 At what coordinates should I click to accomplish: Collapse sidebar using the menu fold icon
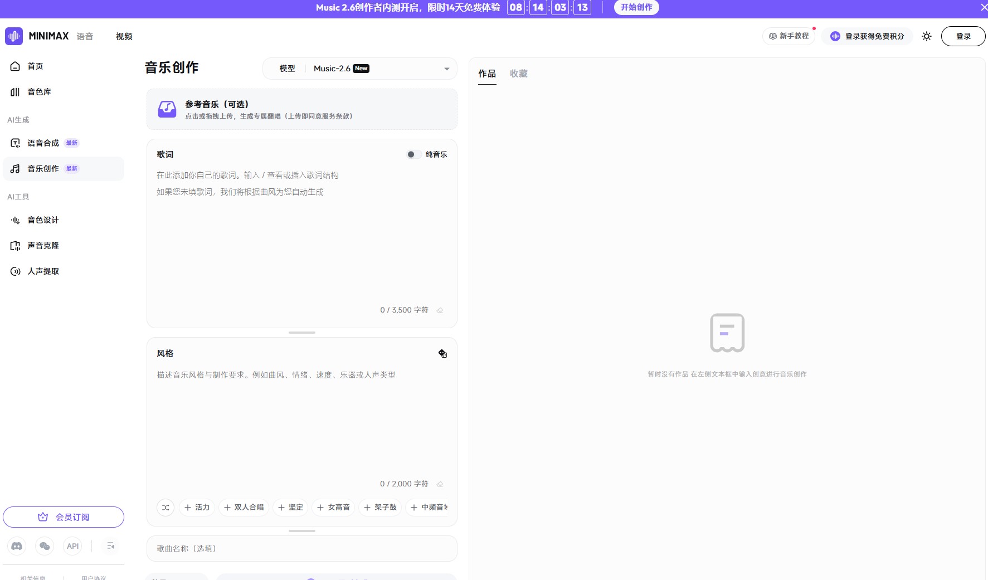point(110,546)
